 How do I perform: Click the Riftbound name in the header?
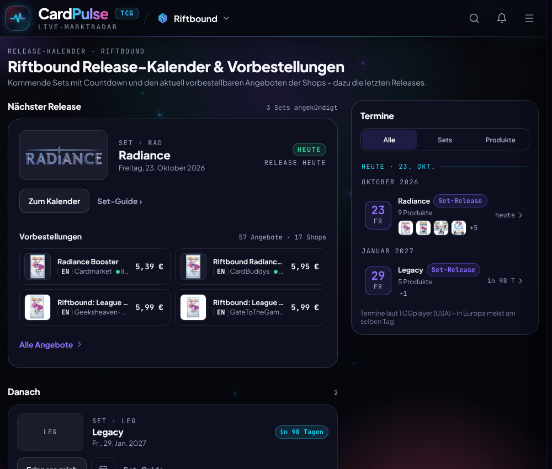click(195, 19)
